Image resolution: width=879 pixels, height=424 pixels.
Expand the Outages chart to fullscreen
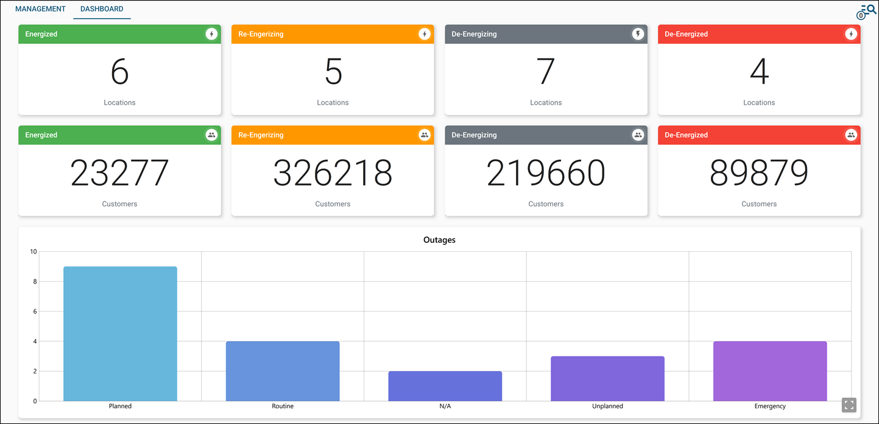coord(849,405)
